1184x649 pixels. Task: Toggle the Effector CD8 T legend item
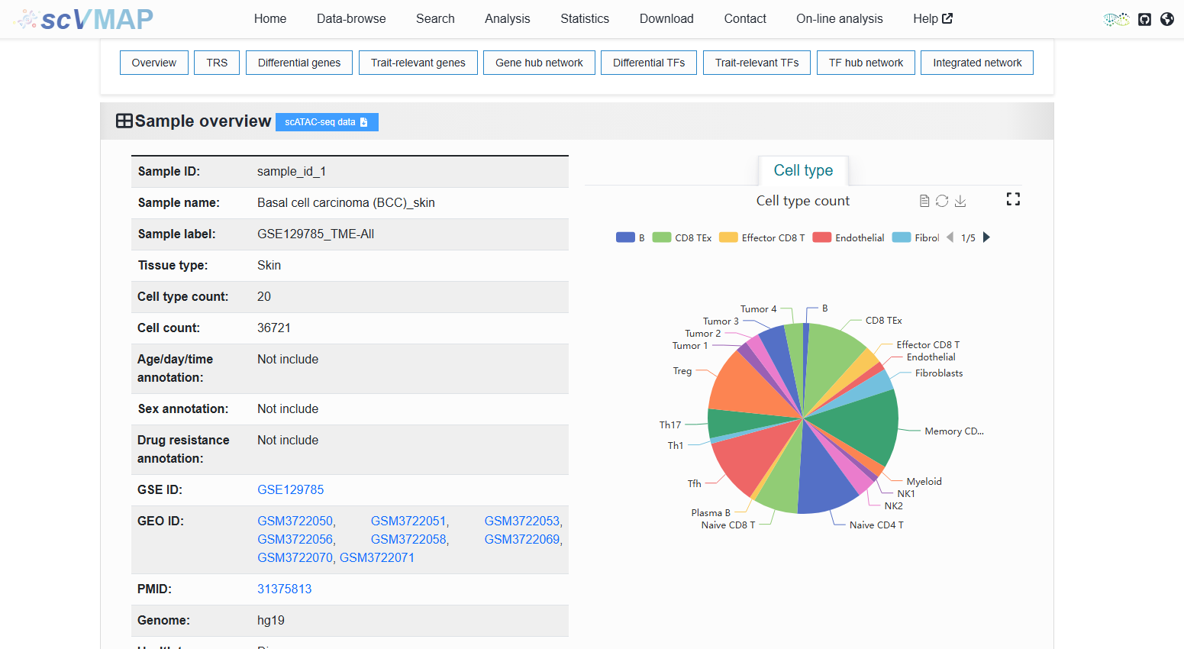pyautogui.click(x=762, y=237)
